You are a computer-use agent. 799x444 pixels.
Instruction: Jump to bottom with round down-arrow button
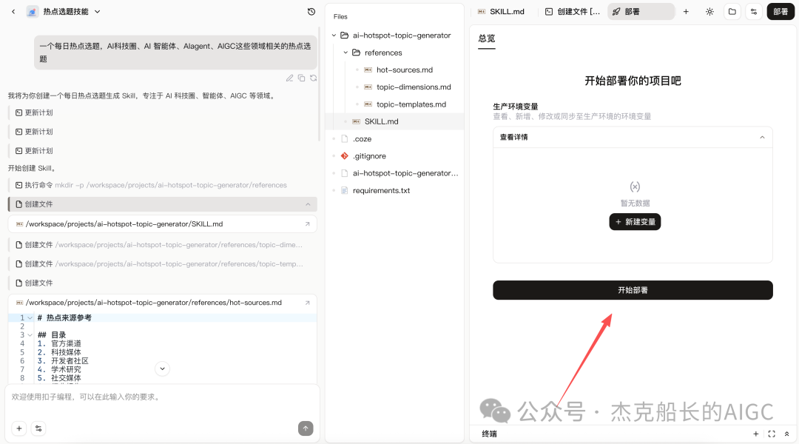[162, 369]
